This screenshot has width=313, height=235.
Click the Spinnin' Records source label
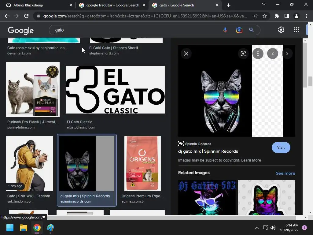pyautogui.click(x=198, y=144)
